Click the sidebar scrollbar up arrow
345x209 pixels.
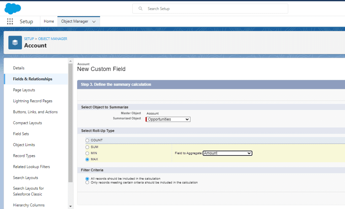click(70, 61)
